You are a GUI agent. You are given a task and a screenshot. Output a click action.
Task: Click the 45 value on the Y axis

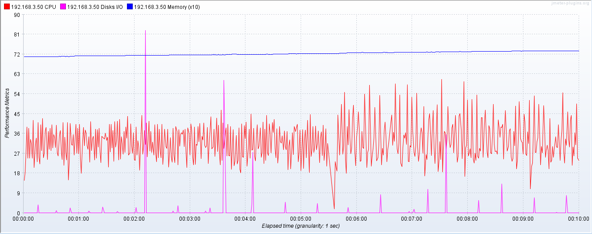[x=17, y=114]
